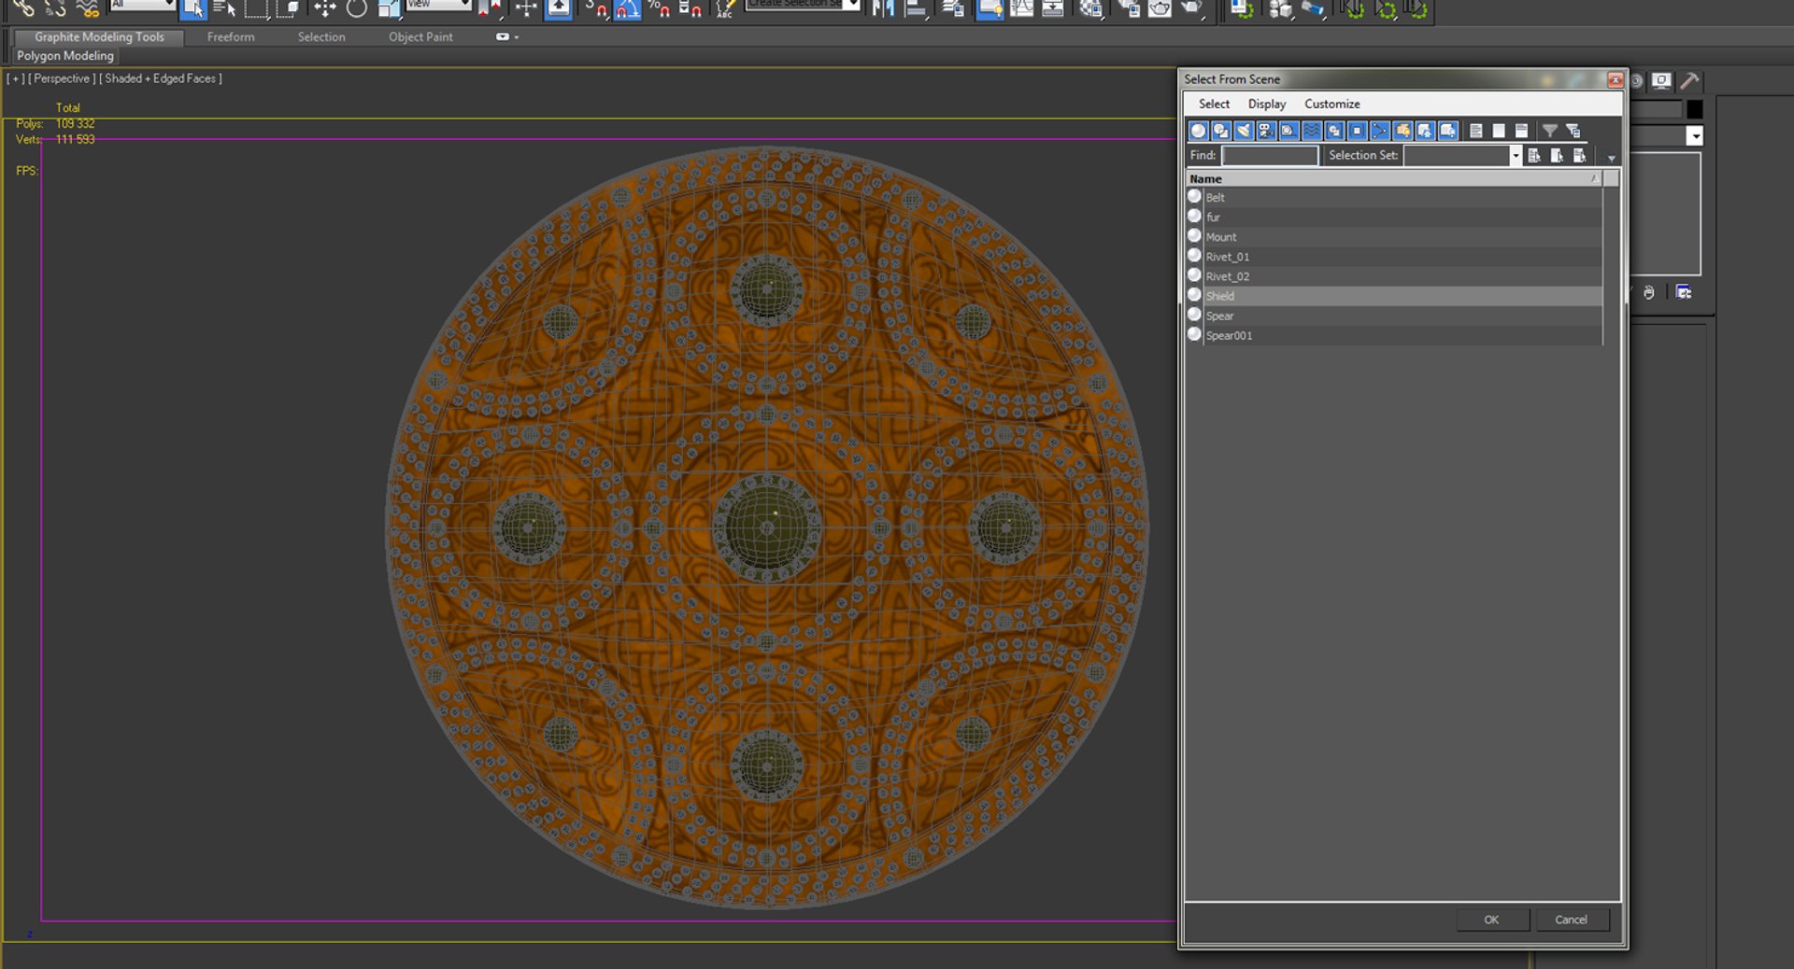Image resolution: width=1794 pixels, height=969 pixels.
Task: Open the View reference coordinate dropdown
Action: click(x=438, y=6)
